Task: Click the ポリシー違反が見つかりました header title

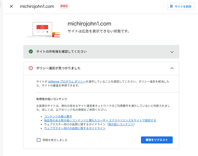Action: pyautogui.click(x=58, y=68)
